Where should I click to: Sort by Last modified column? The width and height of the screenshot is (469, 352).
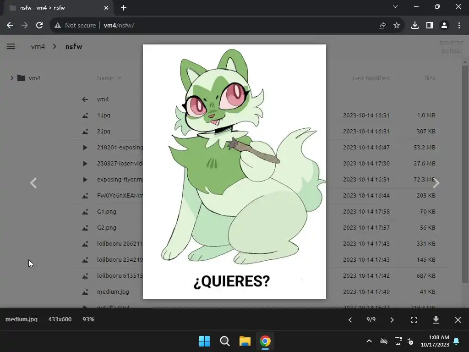(x=371, y=78)
